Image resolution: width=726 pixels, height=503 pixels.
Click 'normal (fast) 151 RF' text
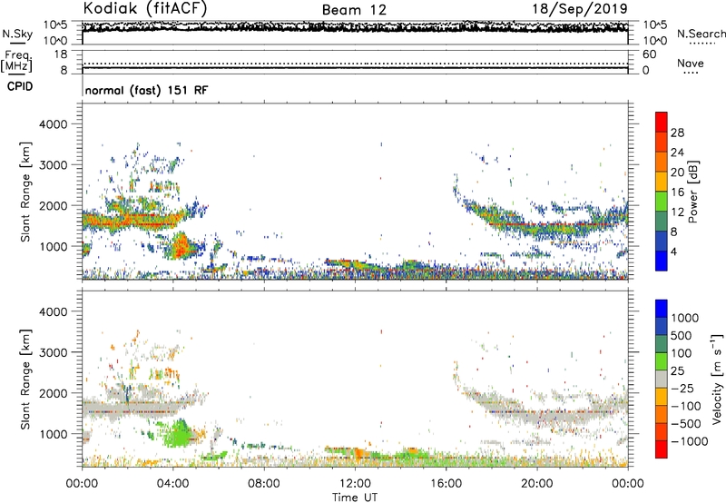coord(146,90)
